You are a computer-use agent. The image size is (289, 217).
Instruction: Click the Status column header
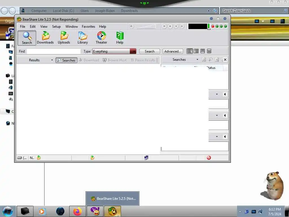click(x=211, y=68)
